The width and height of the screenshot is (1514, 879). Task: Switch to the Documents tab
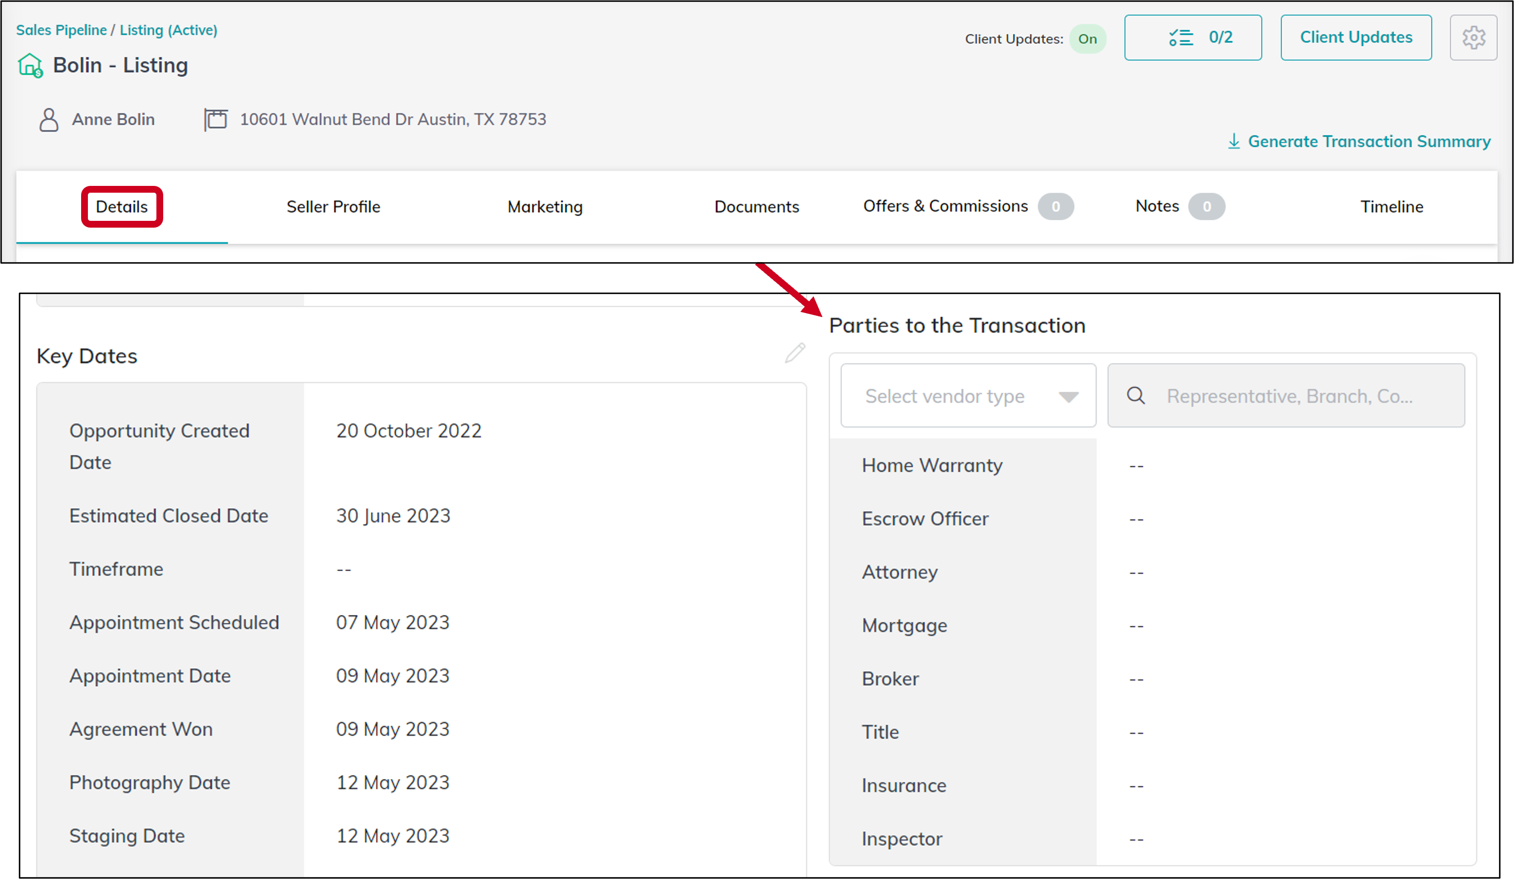pos(756,207)
